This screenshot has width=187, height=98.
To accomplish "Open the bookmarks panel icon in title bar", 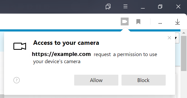I will point(108,6).
